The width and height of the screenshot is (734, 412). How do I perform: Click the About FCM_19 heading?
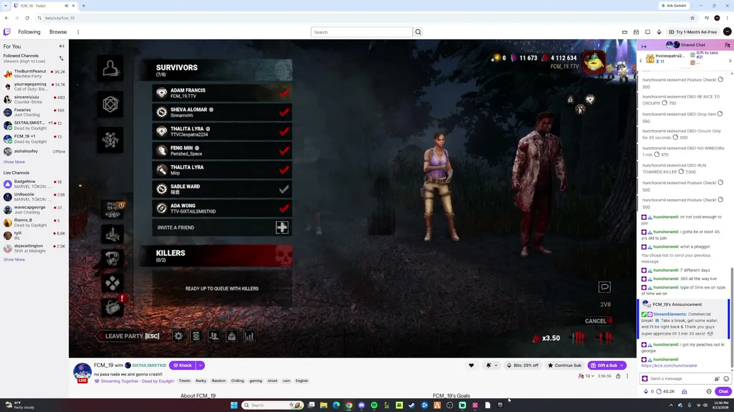point(198,395)
